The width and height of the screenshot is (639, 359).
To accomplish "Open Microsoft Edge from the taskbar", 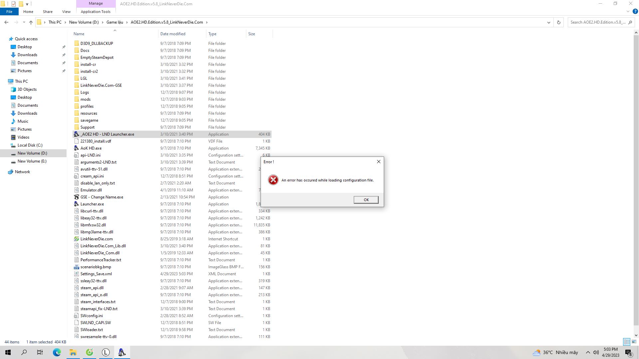I will (x=57, y=352).
